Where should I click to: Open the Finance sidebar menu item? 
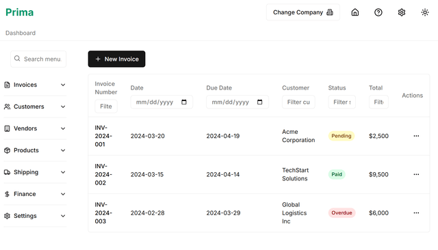35,194
